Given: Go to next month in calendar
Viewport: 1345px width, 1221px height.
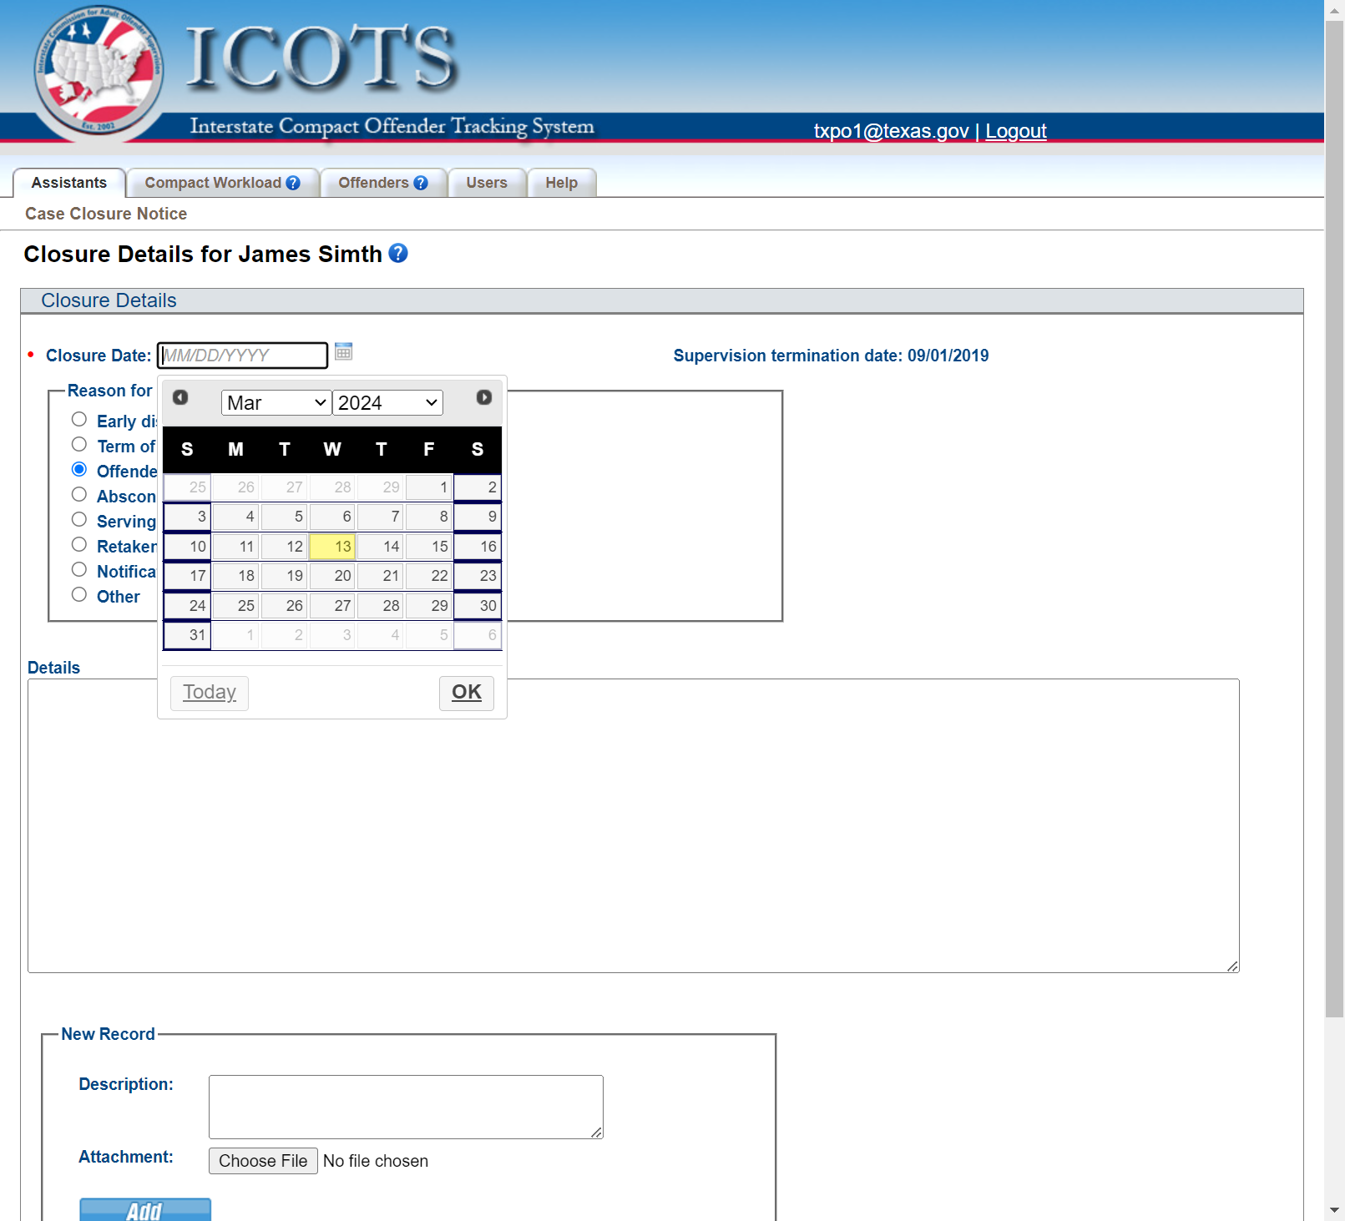Looking at the screenshot, I should 484,397.
